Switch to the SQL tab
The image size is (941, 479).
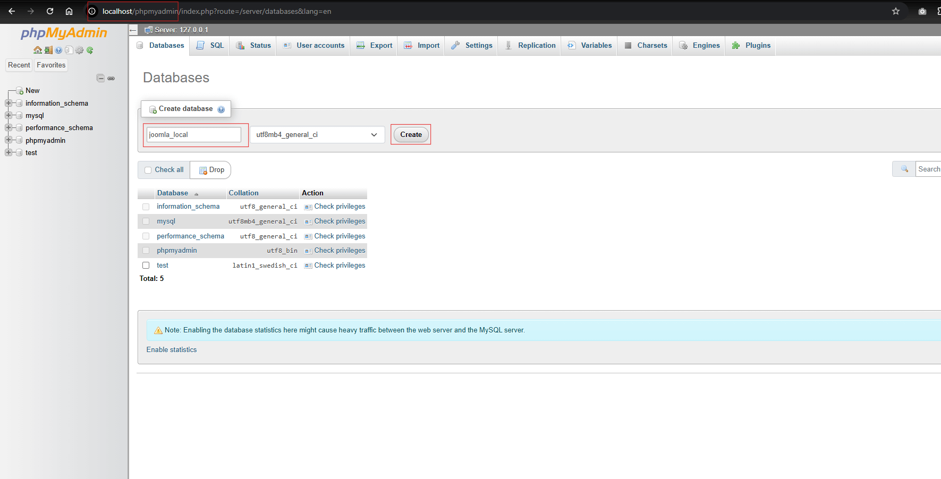coord(209,46)
